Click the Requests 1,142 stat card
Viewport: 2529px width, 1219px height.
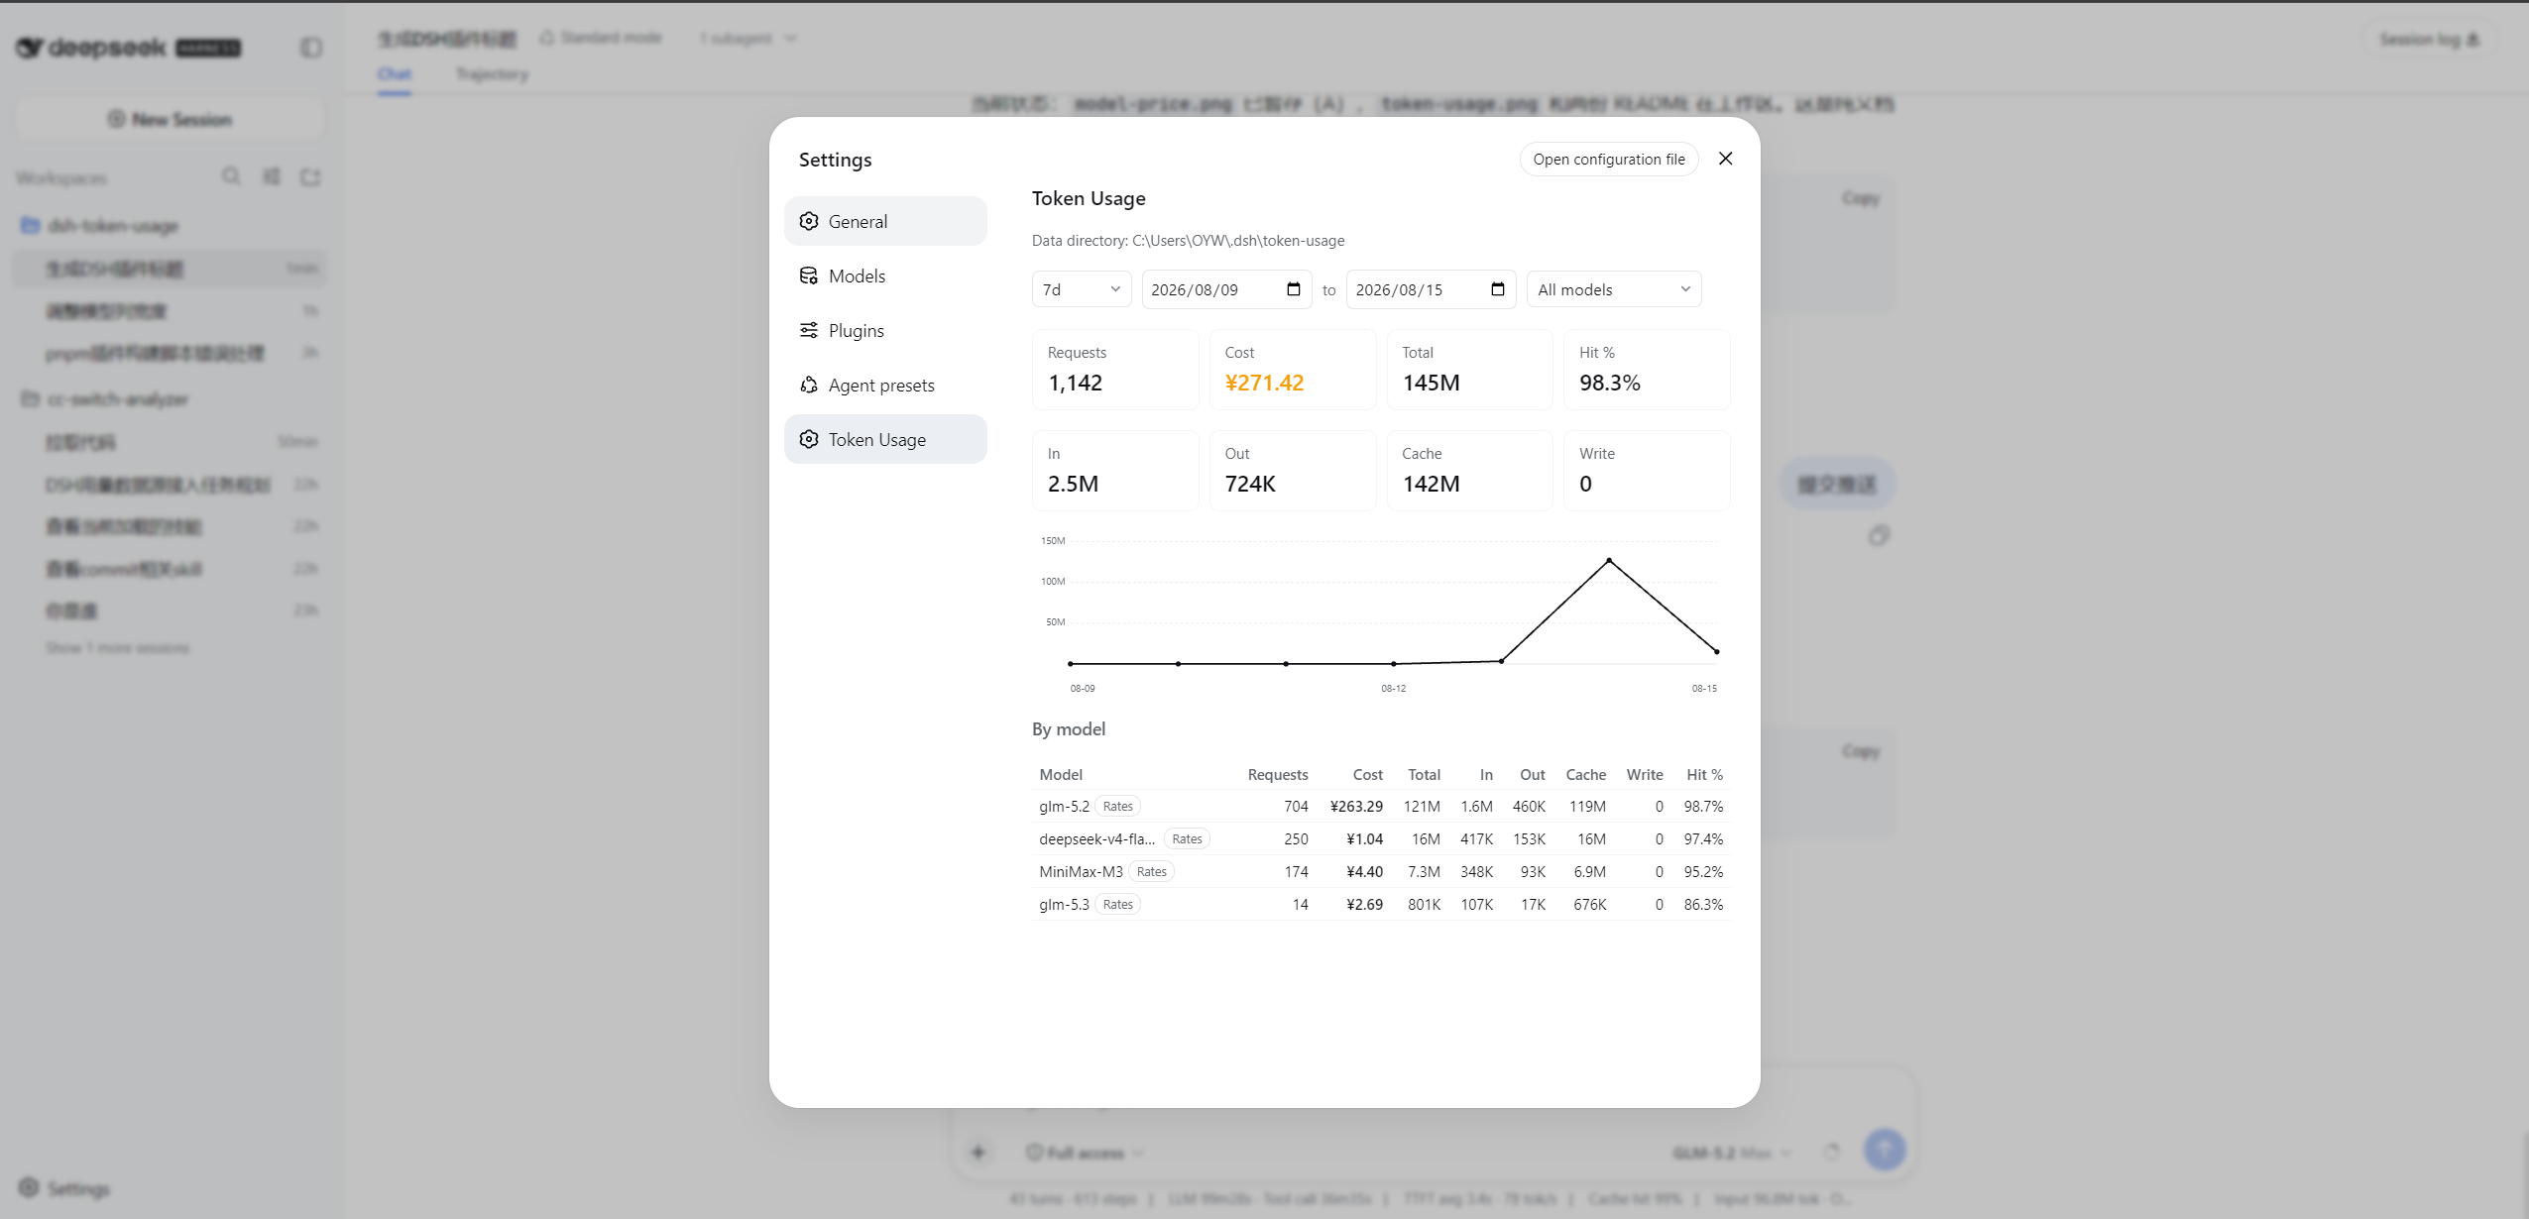tap(1115, 370)
